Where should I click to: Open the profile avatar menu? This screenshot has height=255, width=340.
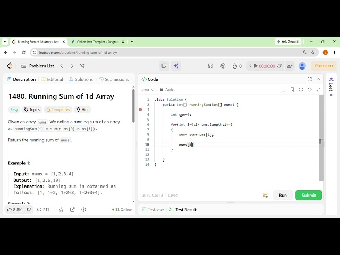coord(302,66)
